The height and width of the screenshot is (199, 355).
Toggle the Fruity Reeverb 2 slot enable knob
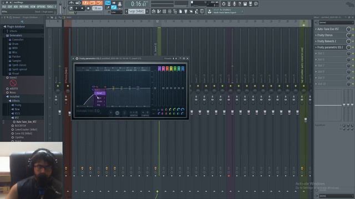348,41
